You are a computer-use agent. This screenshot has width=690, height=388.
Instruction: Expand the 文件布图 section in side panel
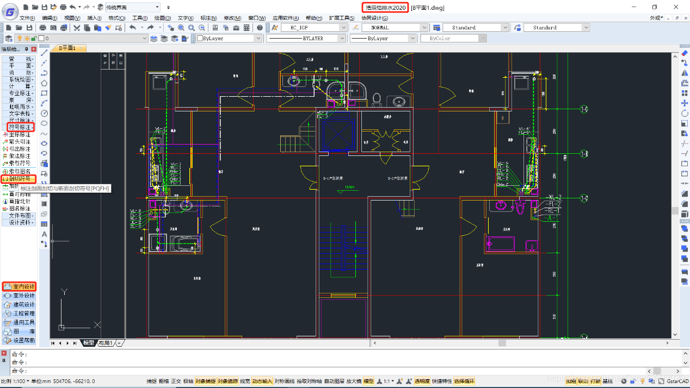coord(19,216)
